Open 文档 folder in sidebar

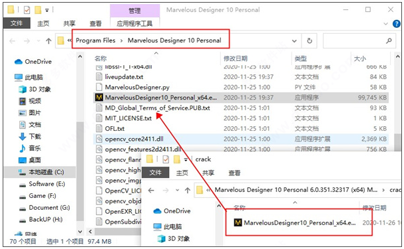coord(30,125)
